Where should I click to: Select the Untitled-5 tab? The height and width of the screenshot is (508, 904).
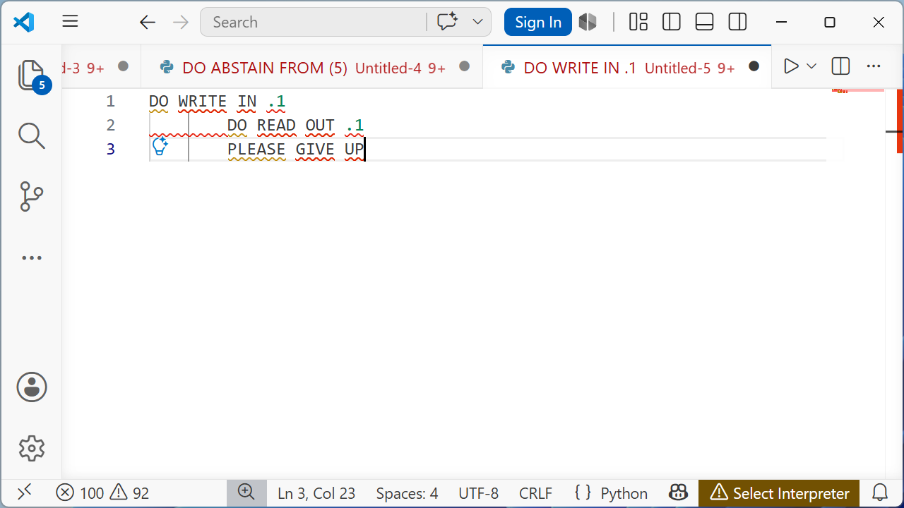627,67
